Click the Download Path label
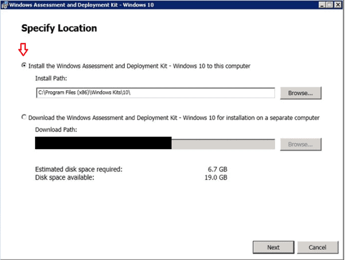Image resolution: width=345 pixels, height=260 pixels. pos(56,130)
